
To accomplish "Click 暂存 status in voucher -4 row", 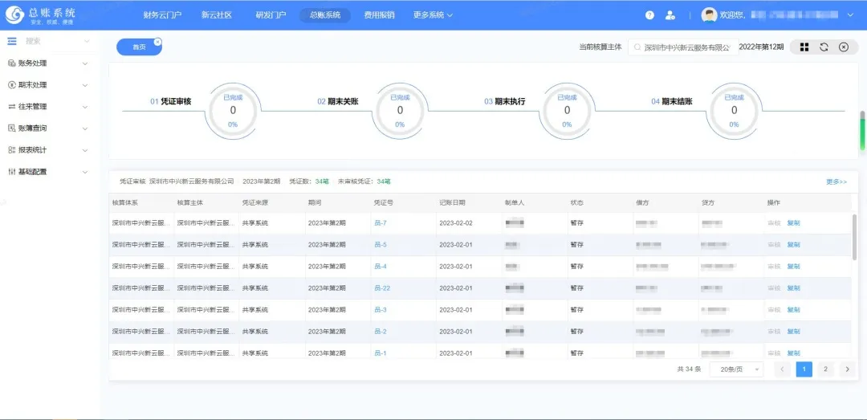I will tap(576, 267).
